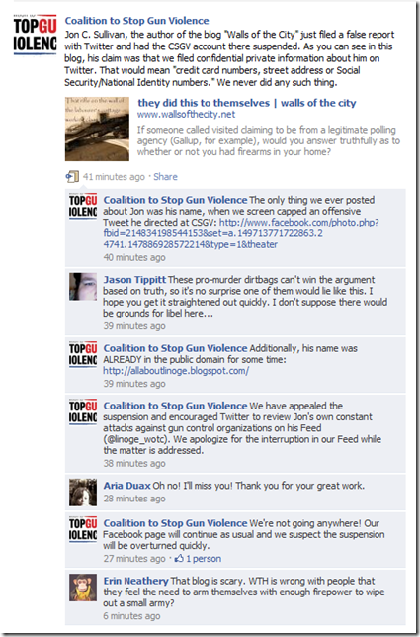Screen dimensions: 420x637
Task: Click the Share link under the post
Action: click(x=166, y=177)
